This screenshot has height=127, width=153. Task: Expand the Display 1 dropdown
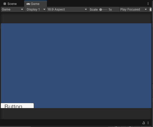tap(35, 10)
